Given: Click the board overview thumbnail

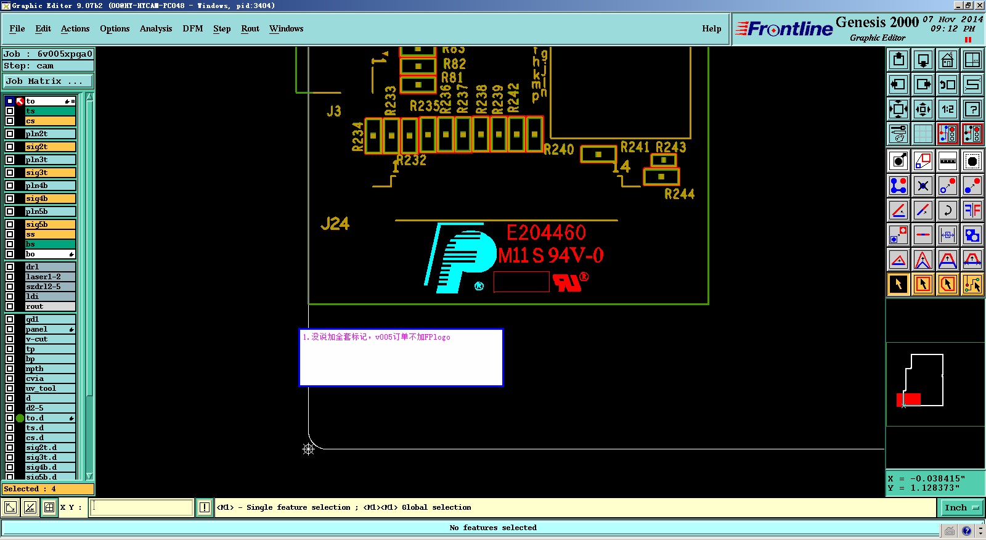Looking at the screenshot, I should [934, 384].
